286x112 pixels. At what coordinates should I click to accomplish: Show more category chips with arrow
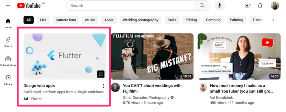(273, 20)
